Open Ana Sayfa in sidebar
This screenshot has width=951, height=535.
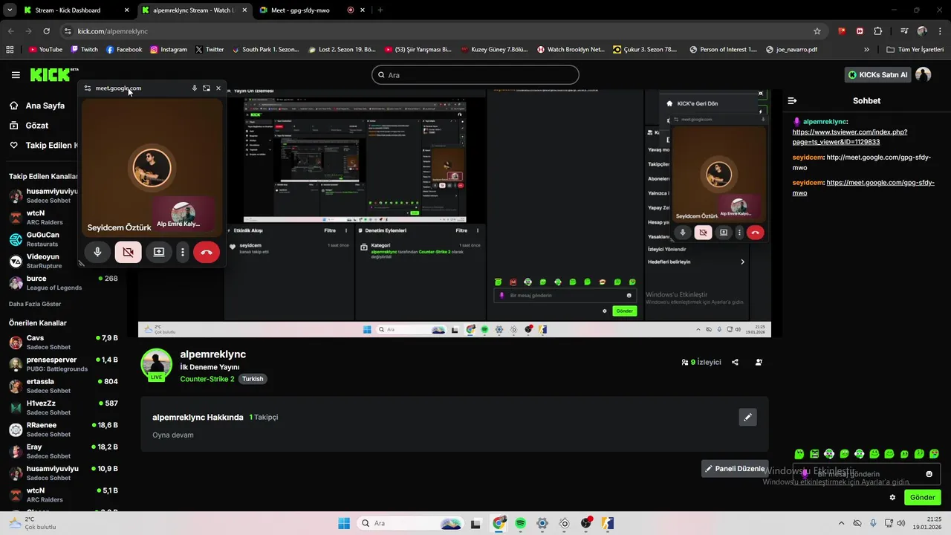(x=45, y=106)
